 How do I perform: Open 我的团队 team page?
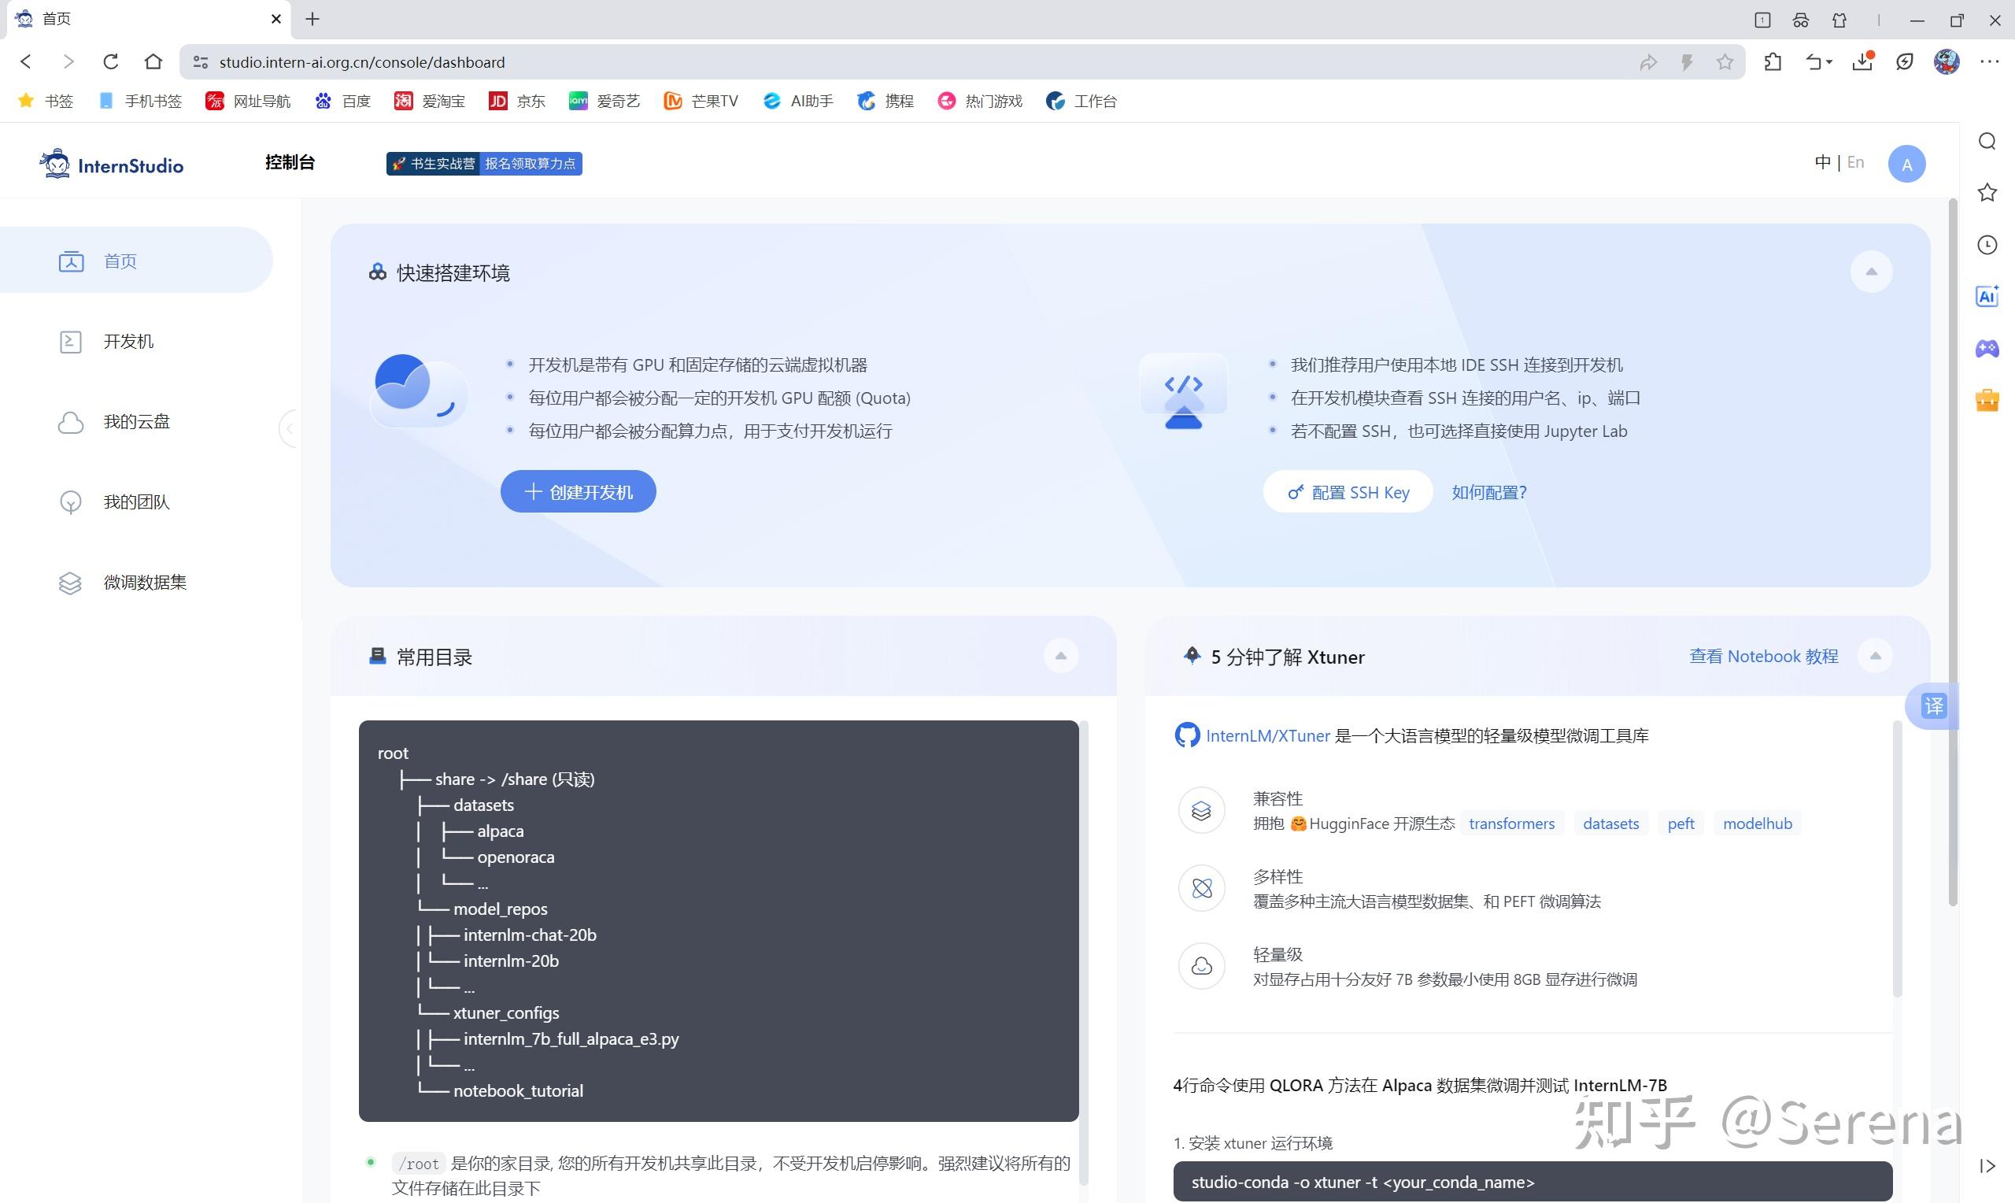click(x=135, y=502)
